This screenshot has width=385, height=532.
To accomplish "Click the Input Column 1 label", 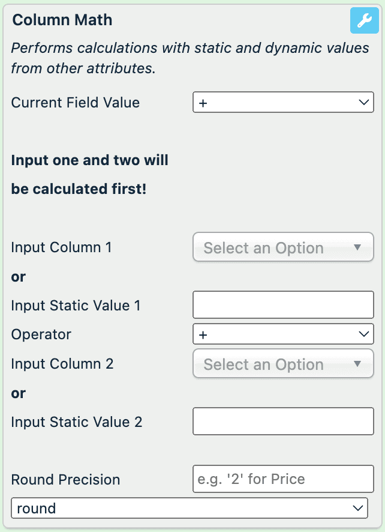I will pos(62,247).
